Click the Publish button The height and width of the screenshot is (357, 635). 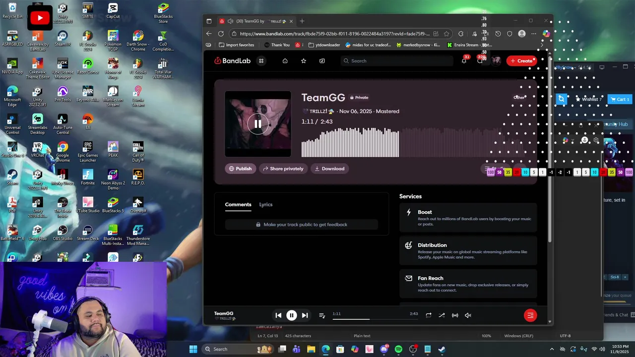click(x=241, y=169)
